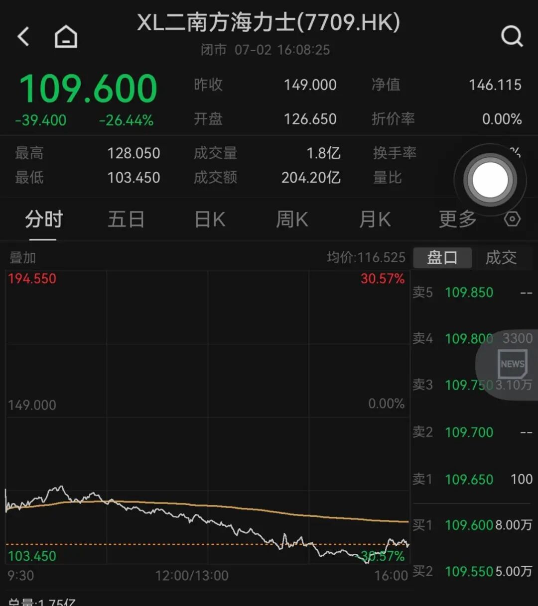Tap the 净值 value 146.115
The height and width of the screenshot is (606, 538).
click(495, 85)
